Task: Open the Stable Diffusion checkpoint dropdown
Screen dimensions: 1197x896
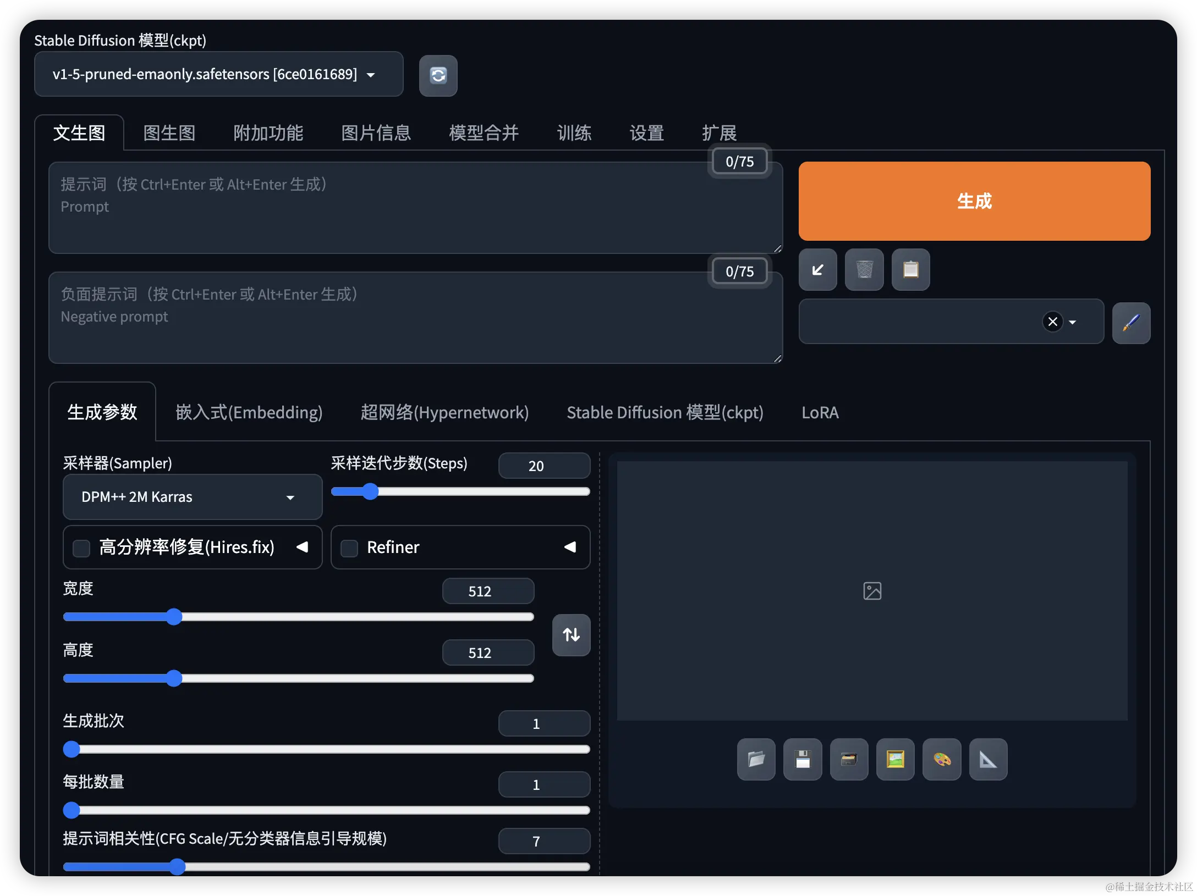Action: click(218, 74)
